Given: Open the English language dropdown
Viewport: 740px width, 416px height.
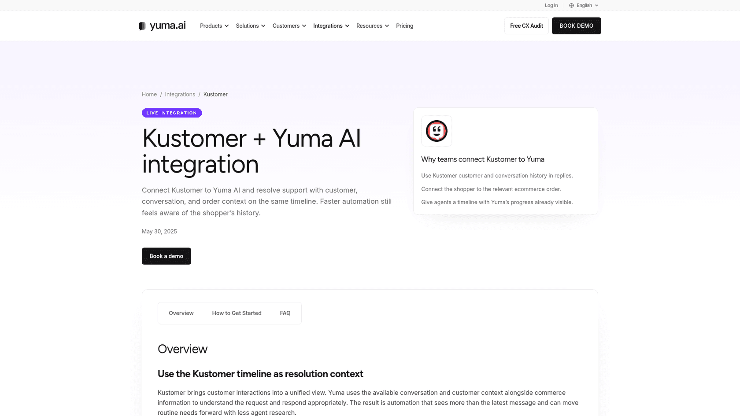Looking at the screenshot, I should click(x=584, y=5).
